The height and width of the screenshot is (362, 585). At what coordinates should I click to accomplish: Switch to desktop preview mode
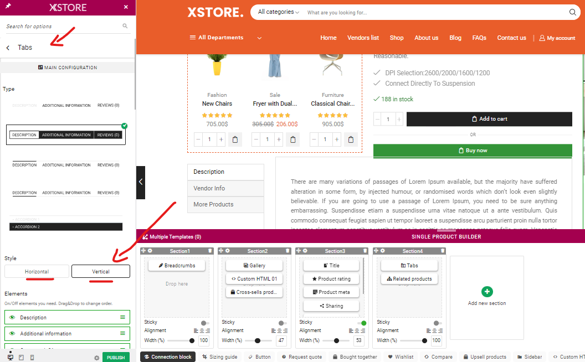11,357
